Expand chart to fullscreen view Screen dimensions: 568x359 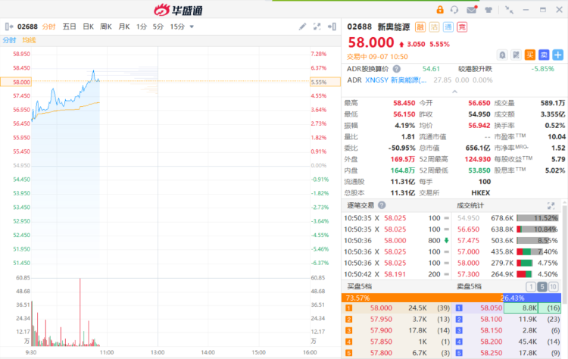(x=317, y=27)
